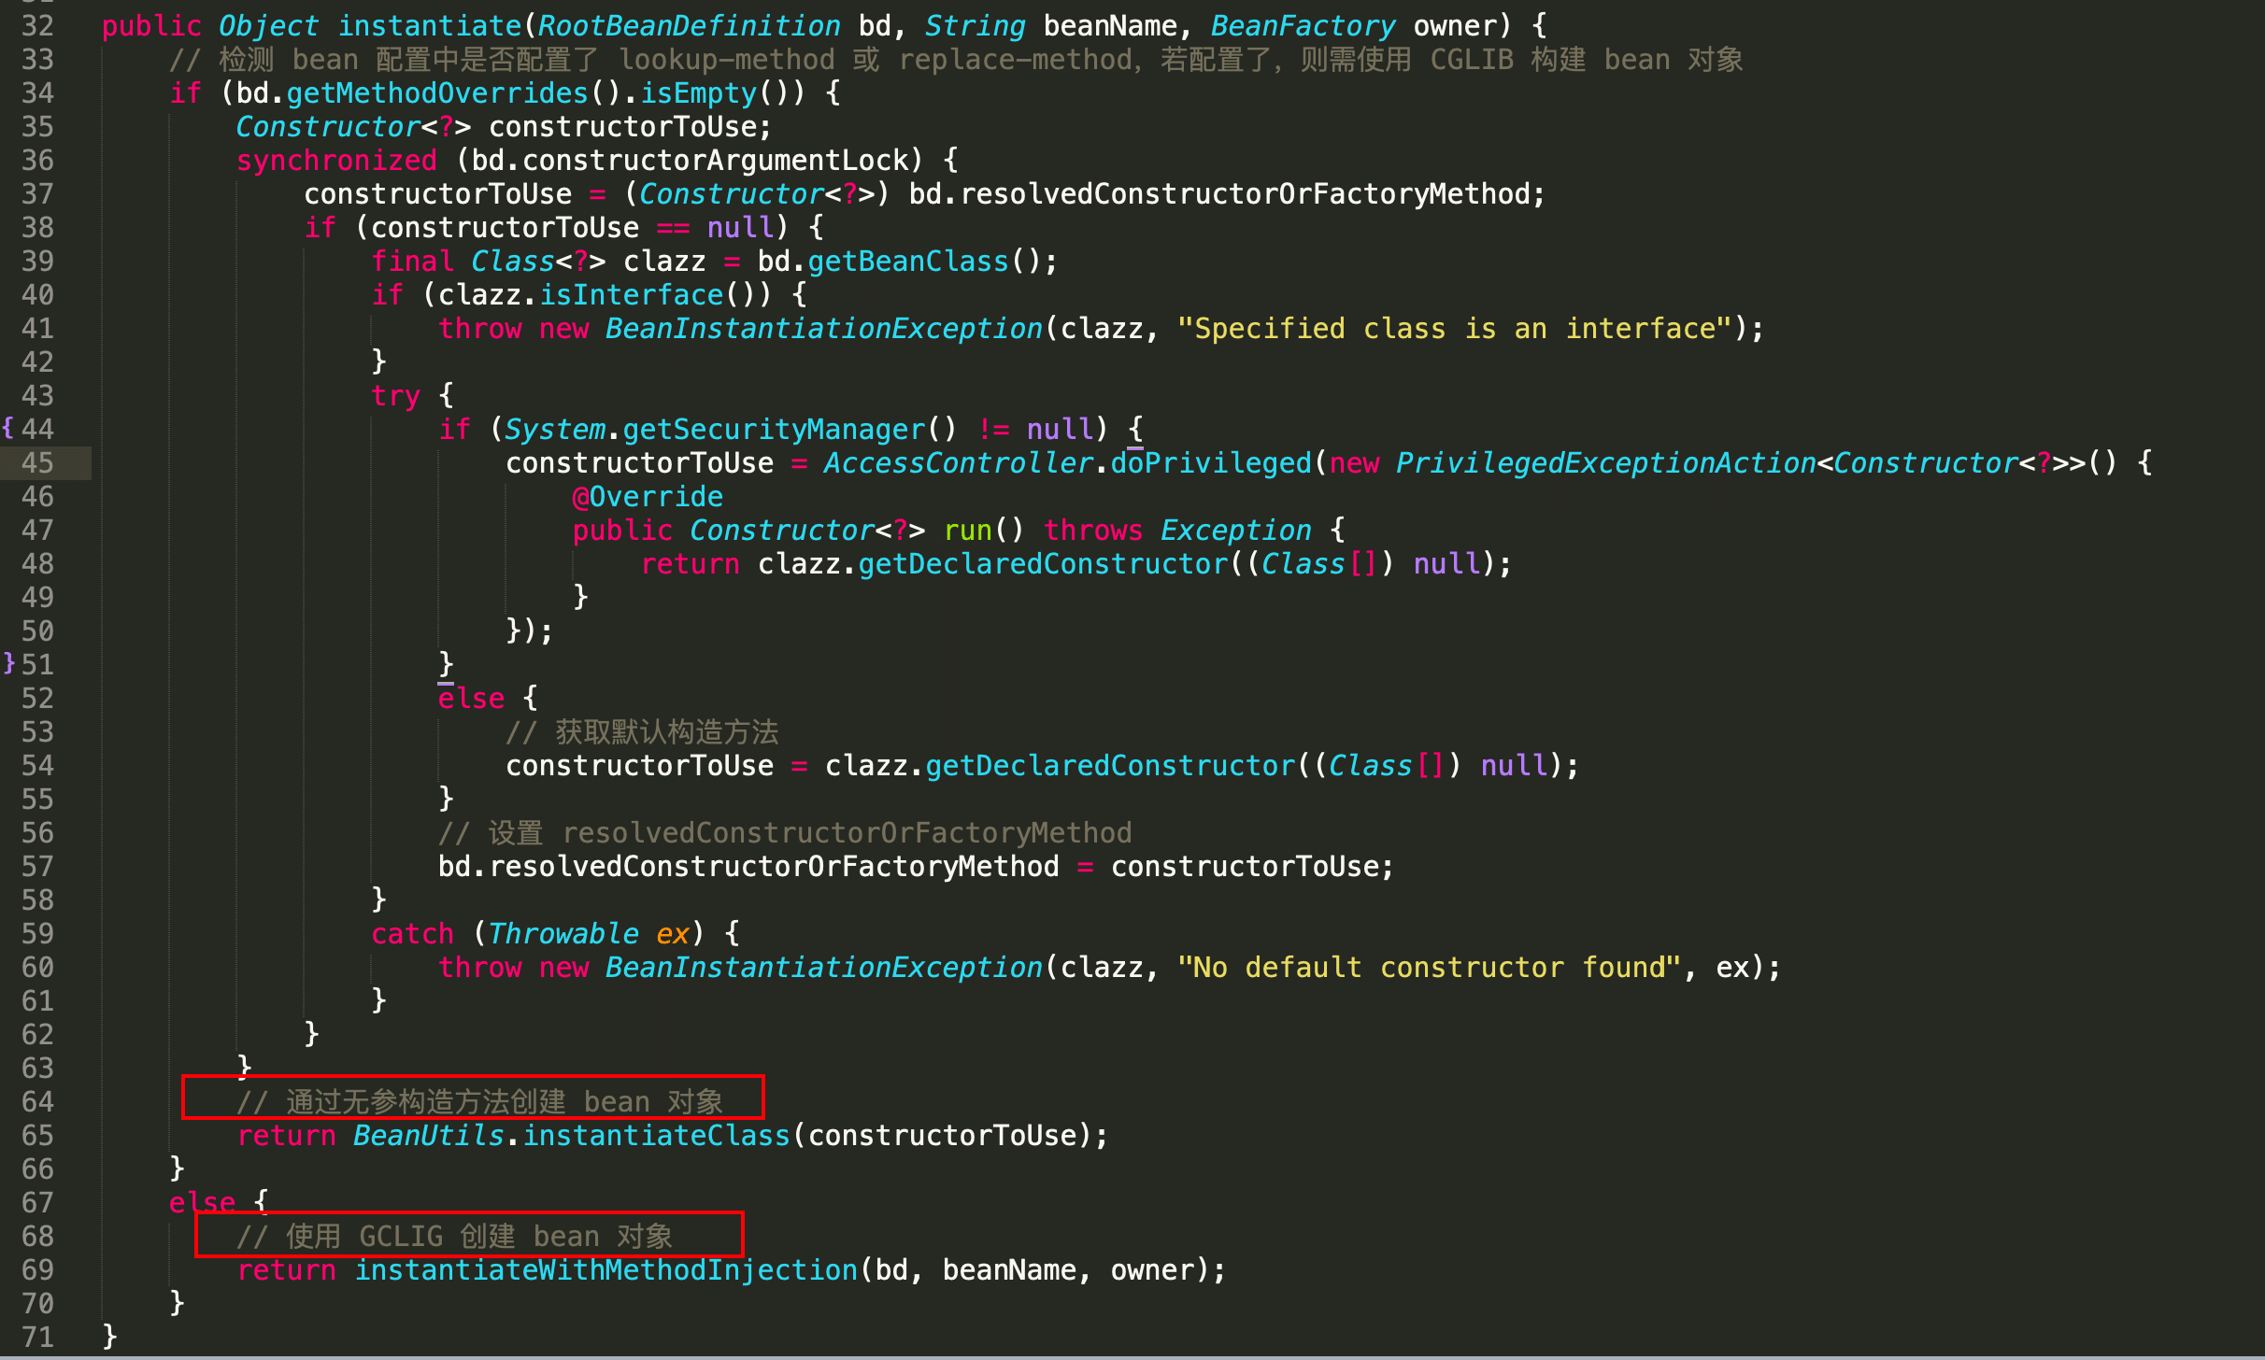The image size is (2265, 1360).
Task: Click line number 32 in the gutter
Action: coord(37,25)
